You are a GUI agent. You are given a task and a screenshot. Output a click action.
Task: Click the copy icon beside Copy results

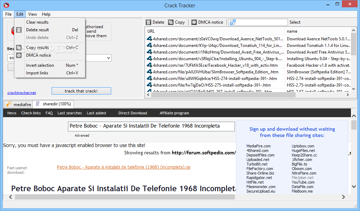[x=19, y=48]
